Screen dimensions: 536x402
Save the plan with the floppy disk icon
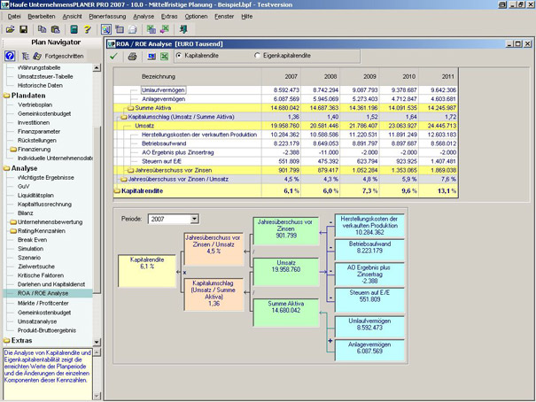pyautogui.click(x=24, y=29)
